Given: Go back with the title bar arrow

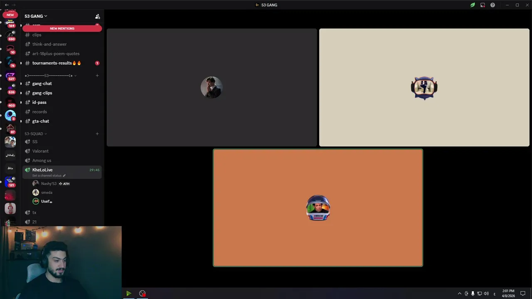Looking at the screenshot, I should coord(7,5).
